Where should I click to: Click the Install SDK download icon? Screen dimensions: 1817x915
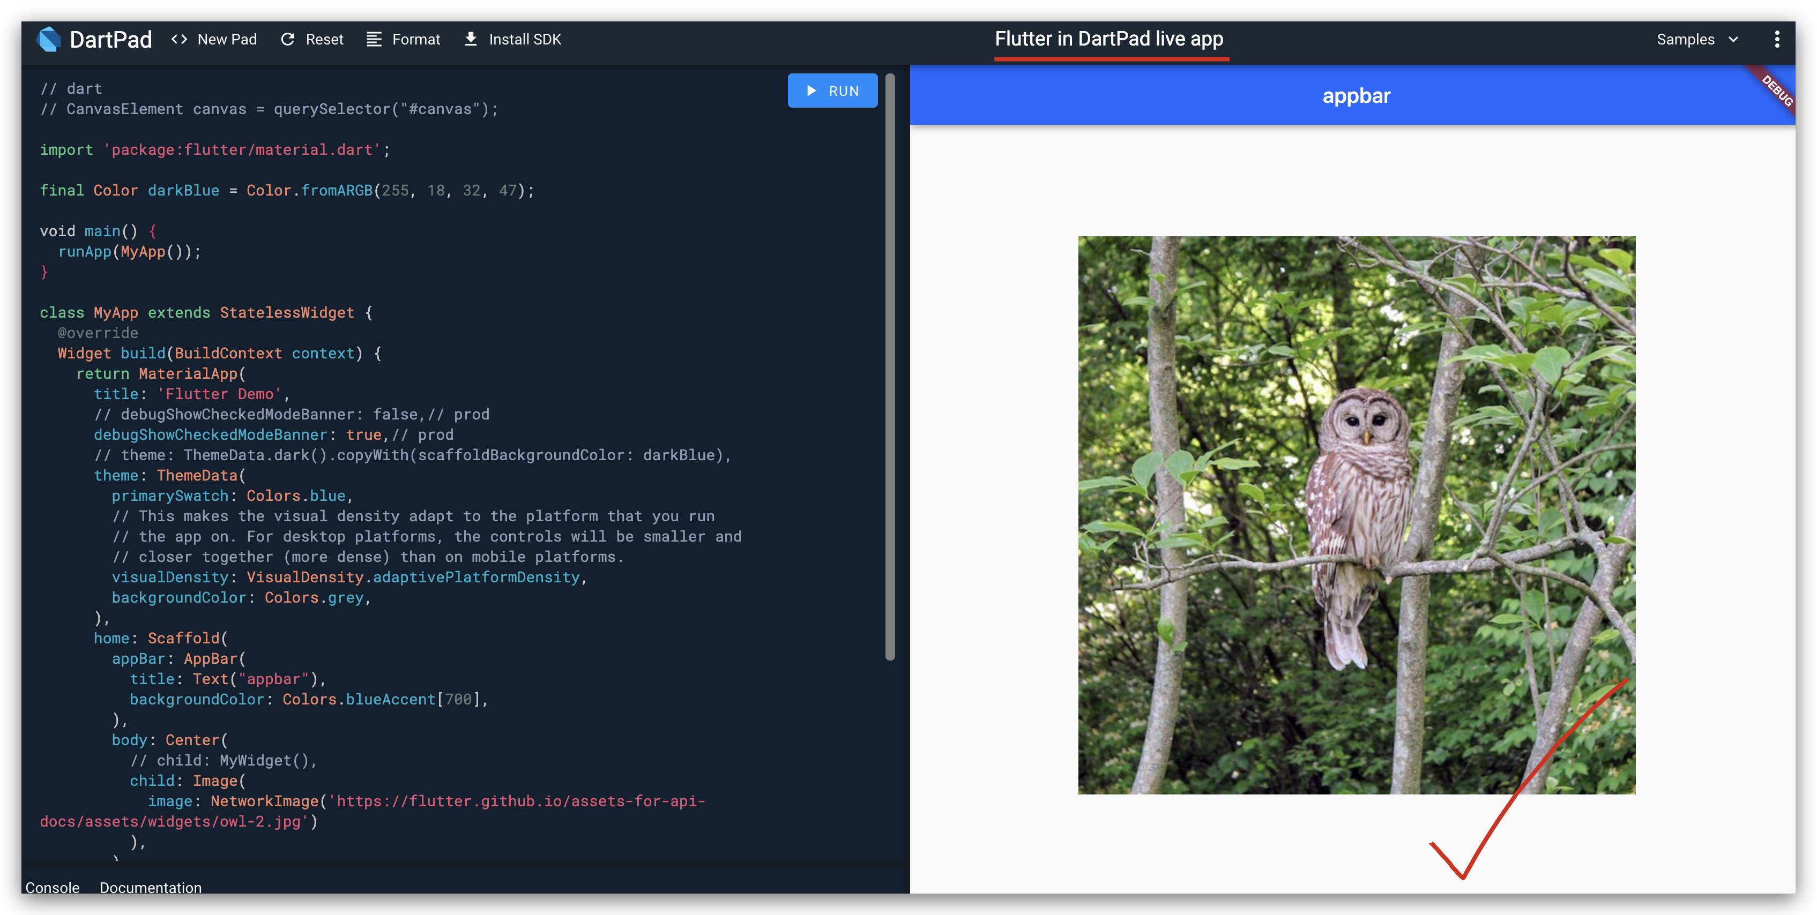(471, 40)
